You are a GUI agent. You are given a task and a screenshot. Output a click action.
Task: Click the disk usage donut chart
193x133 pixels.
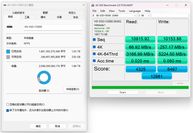click(x=44, y=77)
